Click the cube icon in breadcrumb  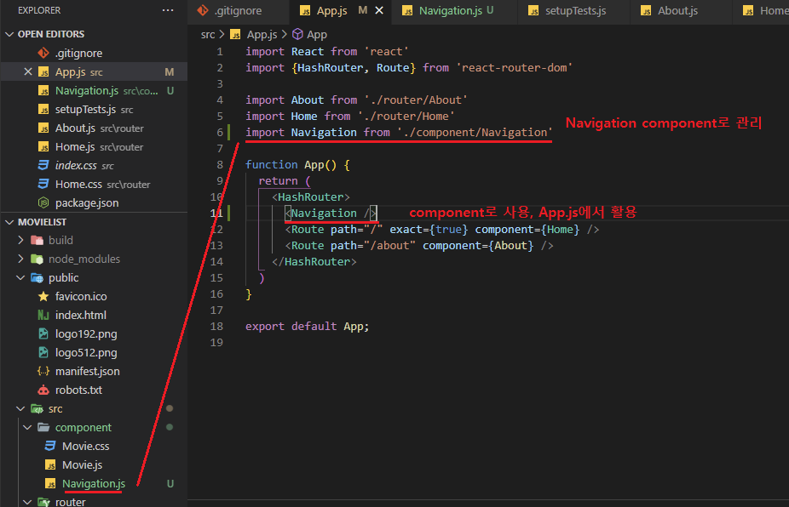[298, 34]
